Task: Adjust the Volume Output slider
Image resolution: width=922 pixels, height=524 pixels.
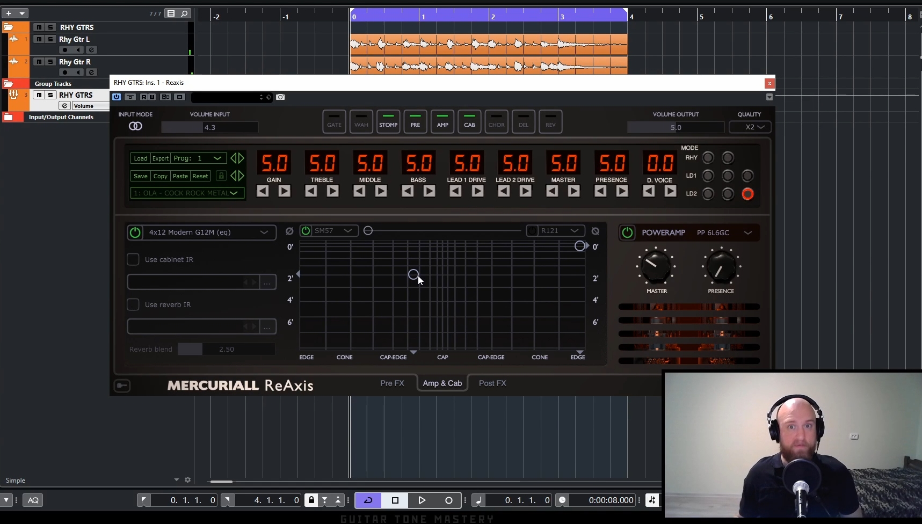Action: (x=676, y=127)
